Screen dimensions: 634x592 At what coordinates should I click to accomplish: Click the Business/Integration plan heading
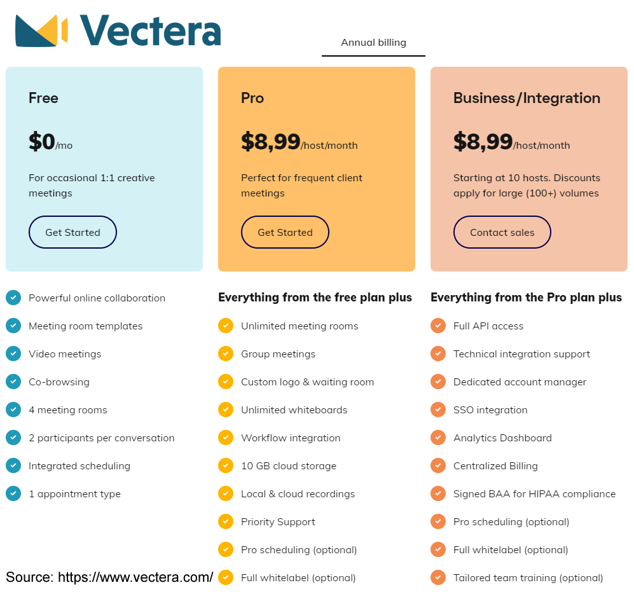[527, 99]
